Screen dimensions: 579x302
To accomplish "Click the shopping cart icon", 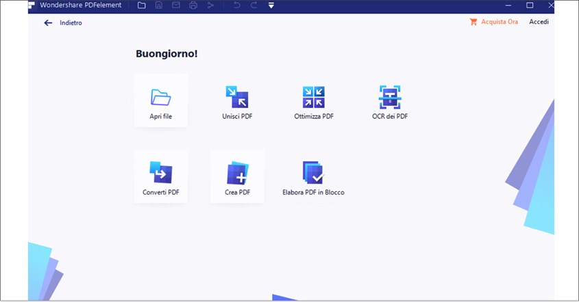I will (473, 22).
